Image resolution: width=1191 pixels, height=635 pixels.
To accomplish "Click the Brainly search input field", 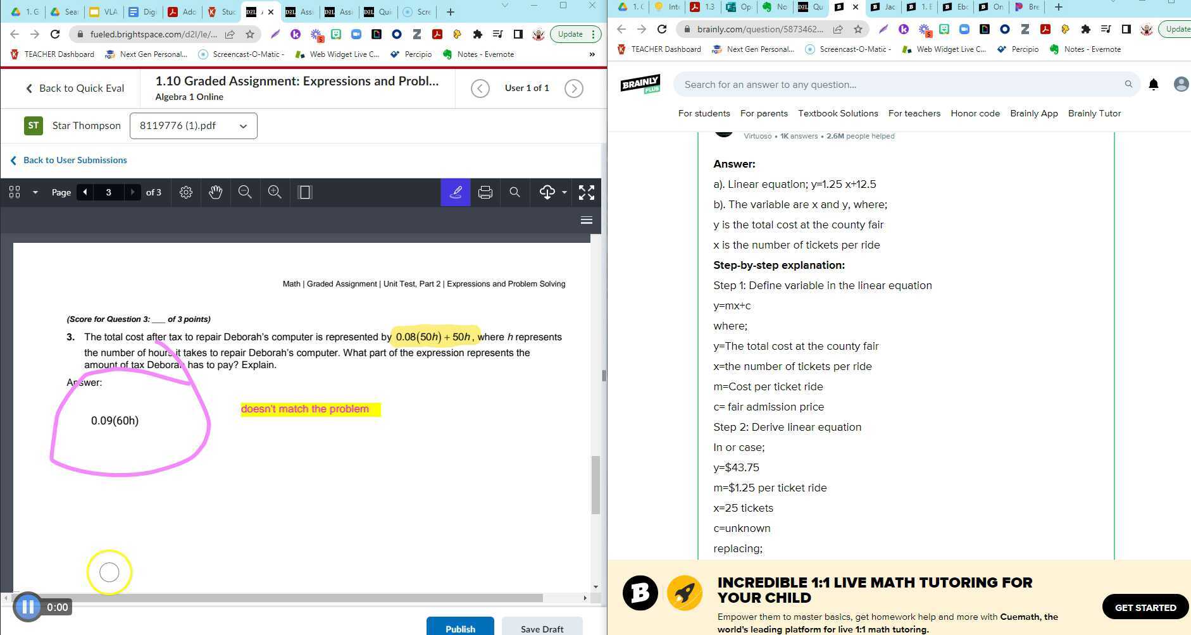I will click(899, 85).
